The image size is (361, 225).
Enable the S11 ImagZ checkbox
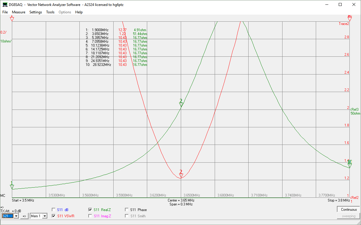click(90, 216)
